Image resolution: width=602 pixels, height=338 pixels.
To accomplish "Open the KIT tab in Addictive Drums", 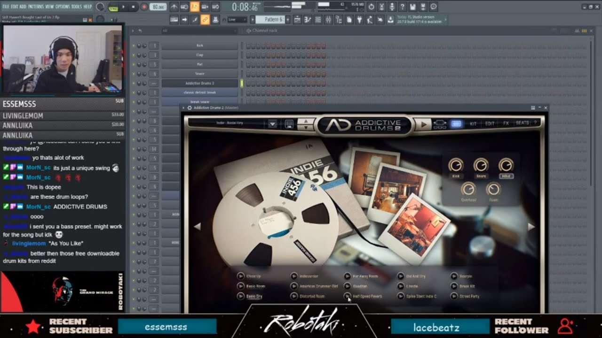I will [473, 123].
